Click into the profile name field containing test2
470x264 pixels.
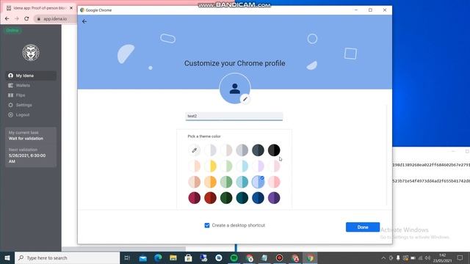click(x=234, y=116)
